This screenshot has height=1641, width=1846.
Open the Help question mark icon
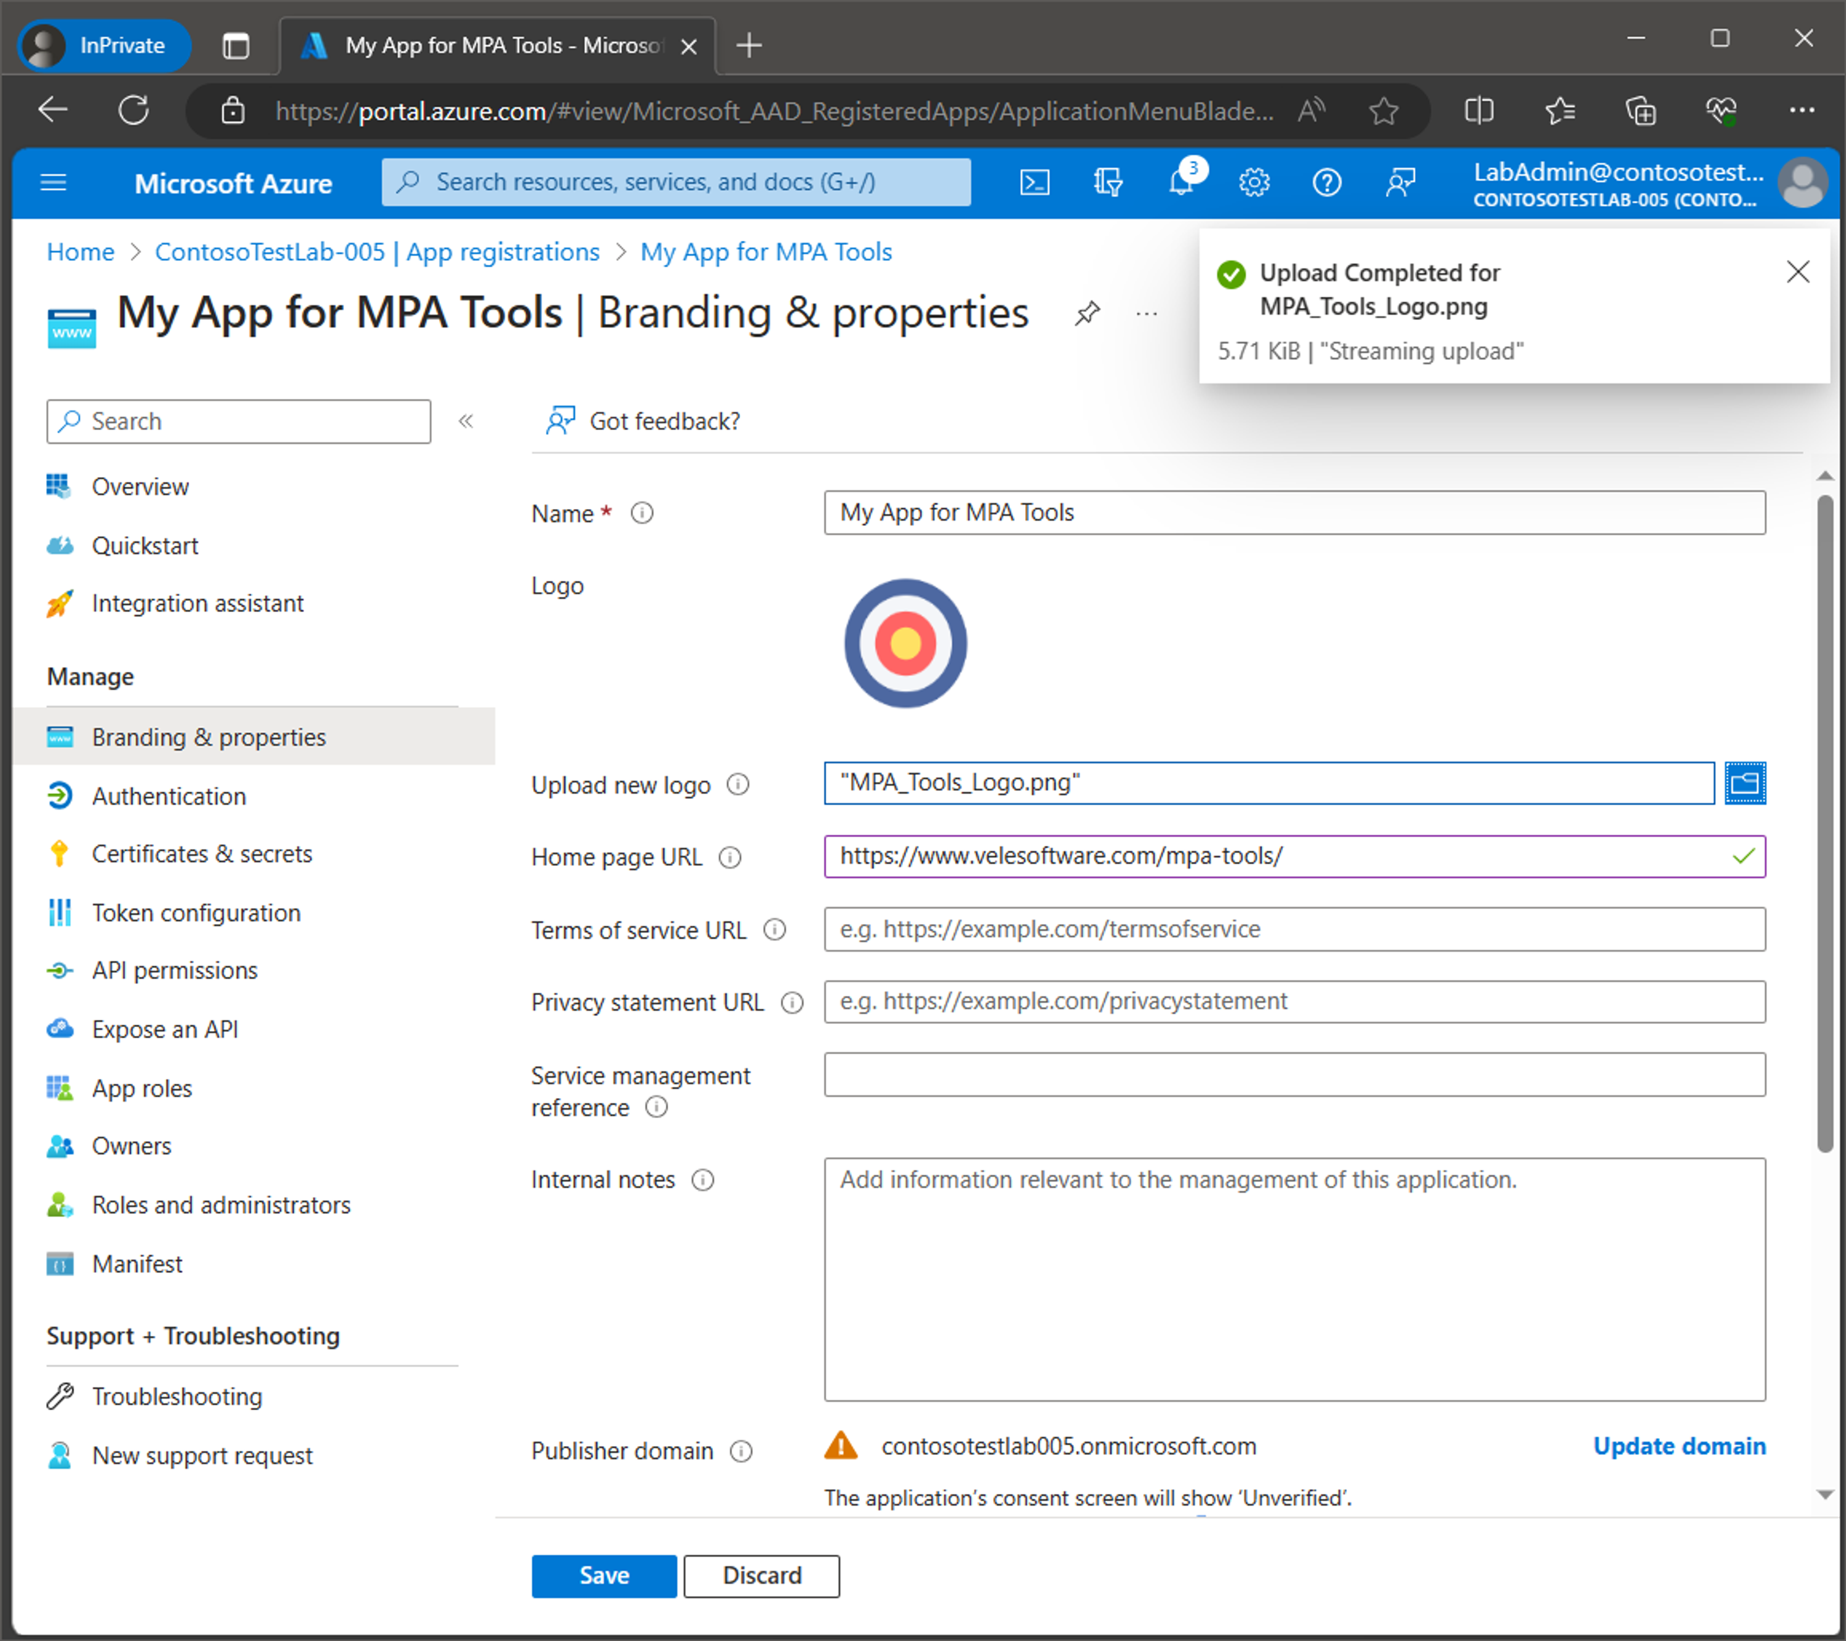coord(1326,183)
